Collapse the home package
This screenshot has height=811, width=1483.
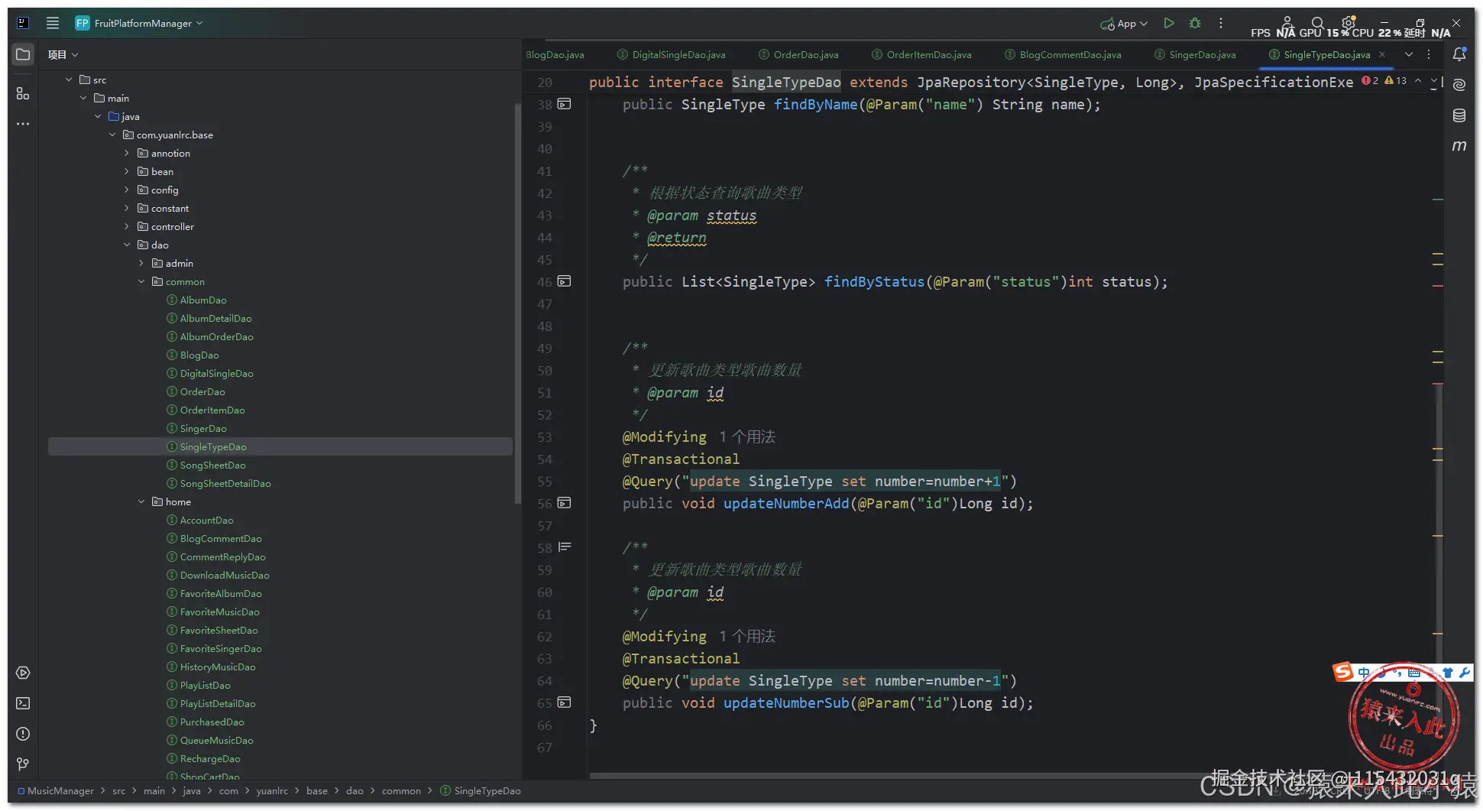141,501
